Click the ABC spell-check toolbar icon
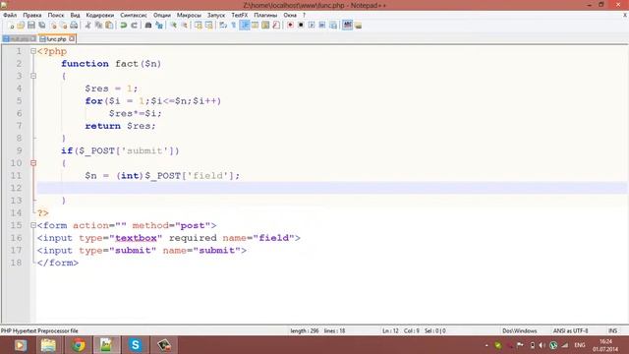 (x=347, y=26)
